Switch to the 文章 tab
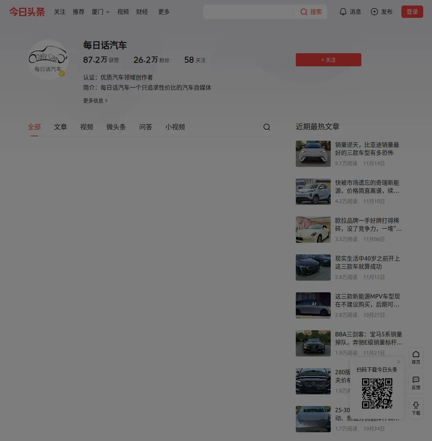 point(60,127)
